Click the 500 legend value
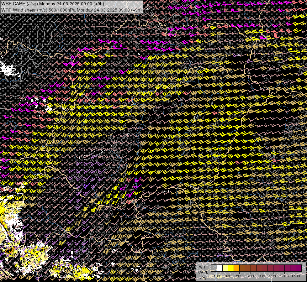307x282 pixels. point(239,276)
